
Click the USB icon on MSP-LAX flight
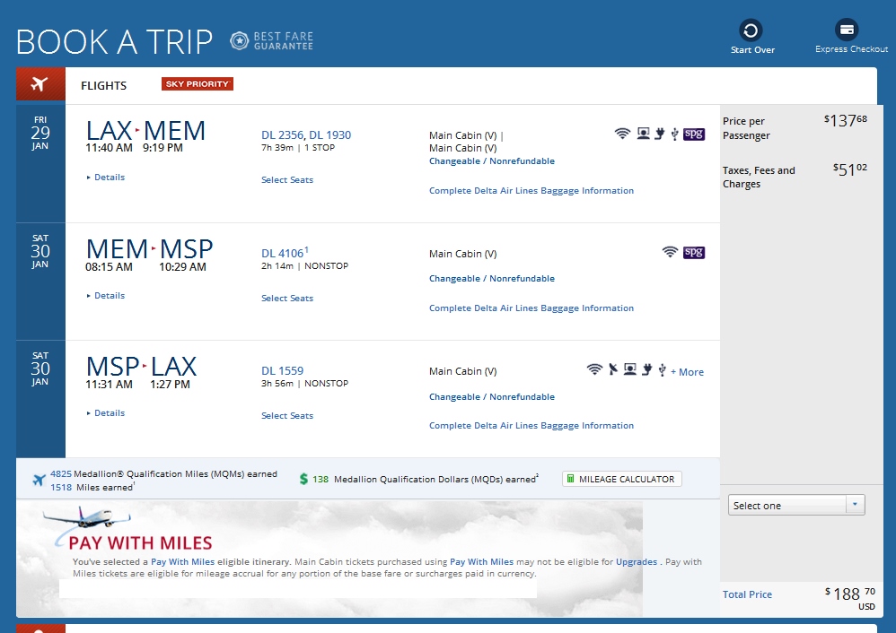click(x=662, y=369)
